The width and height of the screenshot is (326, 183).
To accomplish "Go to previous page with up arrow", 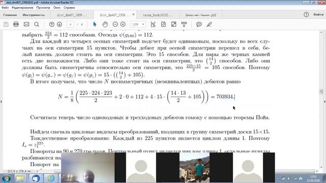I will pyautogui.click(x=51, y=24).
